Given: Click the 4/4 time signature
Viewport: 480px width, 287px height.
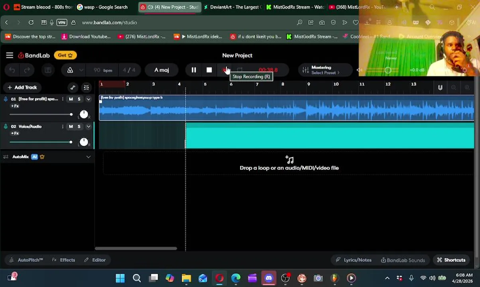Looking at the screenshot, I should click(x=129, y=70).
